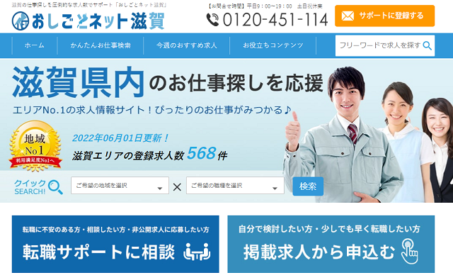The width and height of the screenshot is (453, 275).
Task: Click the クイック SEARCH magnifier icon
Action: click(x=55, y=187)
